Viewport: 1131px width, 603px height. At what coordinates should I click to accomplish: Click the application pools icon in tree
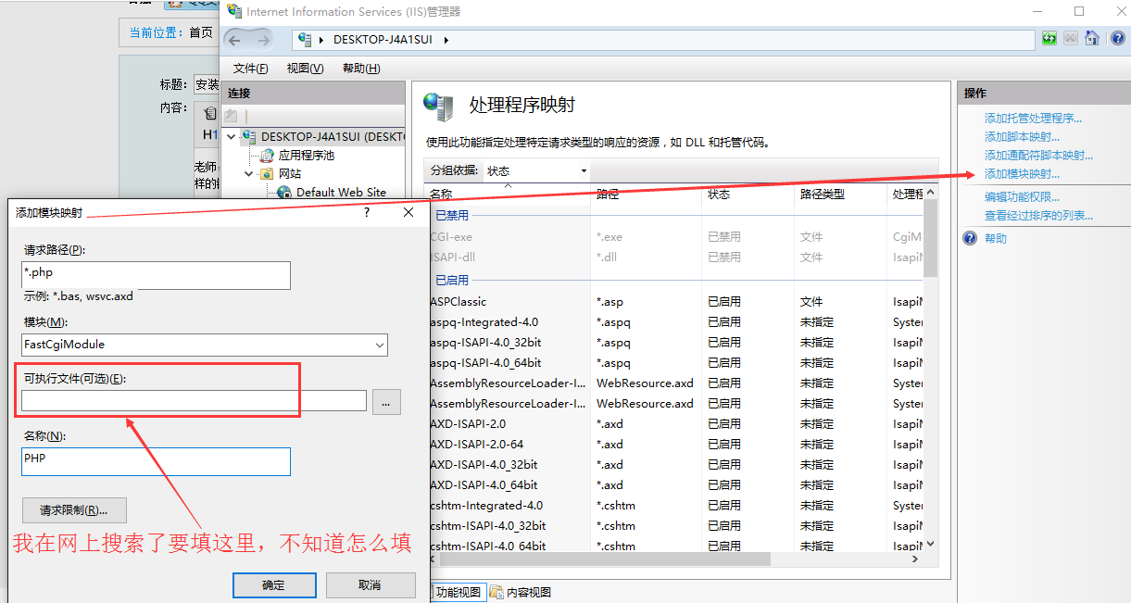pos(268,156)
